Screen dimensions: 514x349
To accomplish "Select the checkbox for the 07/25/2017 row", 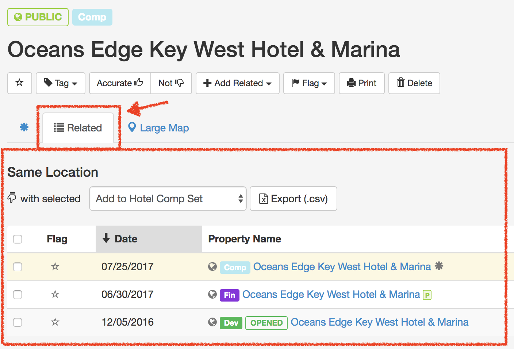I will coord(18,267).
